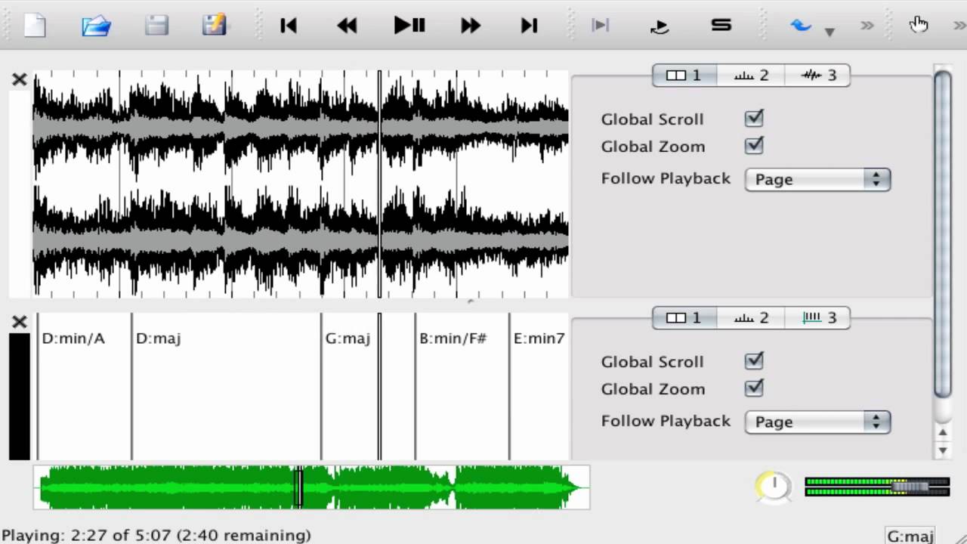Click the volume level fader
The image size is (967, 544).
tap(877, 487)
